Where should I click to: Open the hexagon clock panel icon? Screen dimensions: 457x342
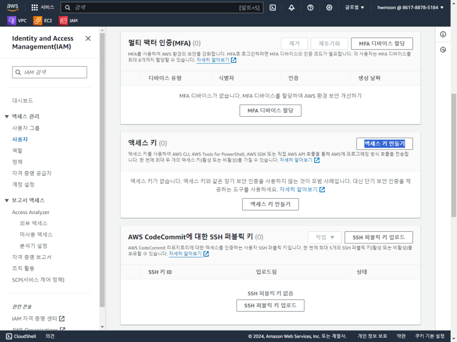[443, 50]
